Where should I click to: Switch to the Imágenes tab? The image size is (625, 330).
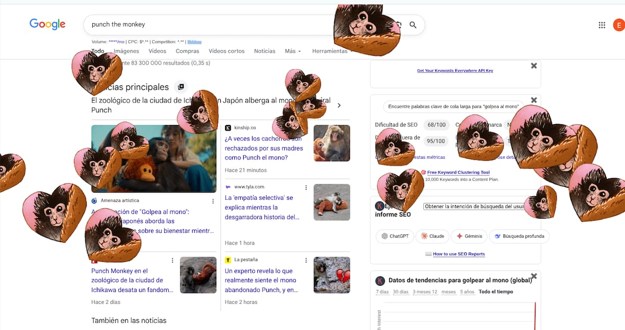tap(127, 51)
